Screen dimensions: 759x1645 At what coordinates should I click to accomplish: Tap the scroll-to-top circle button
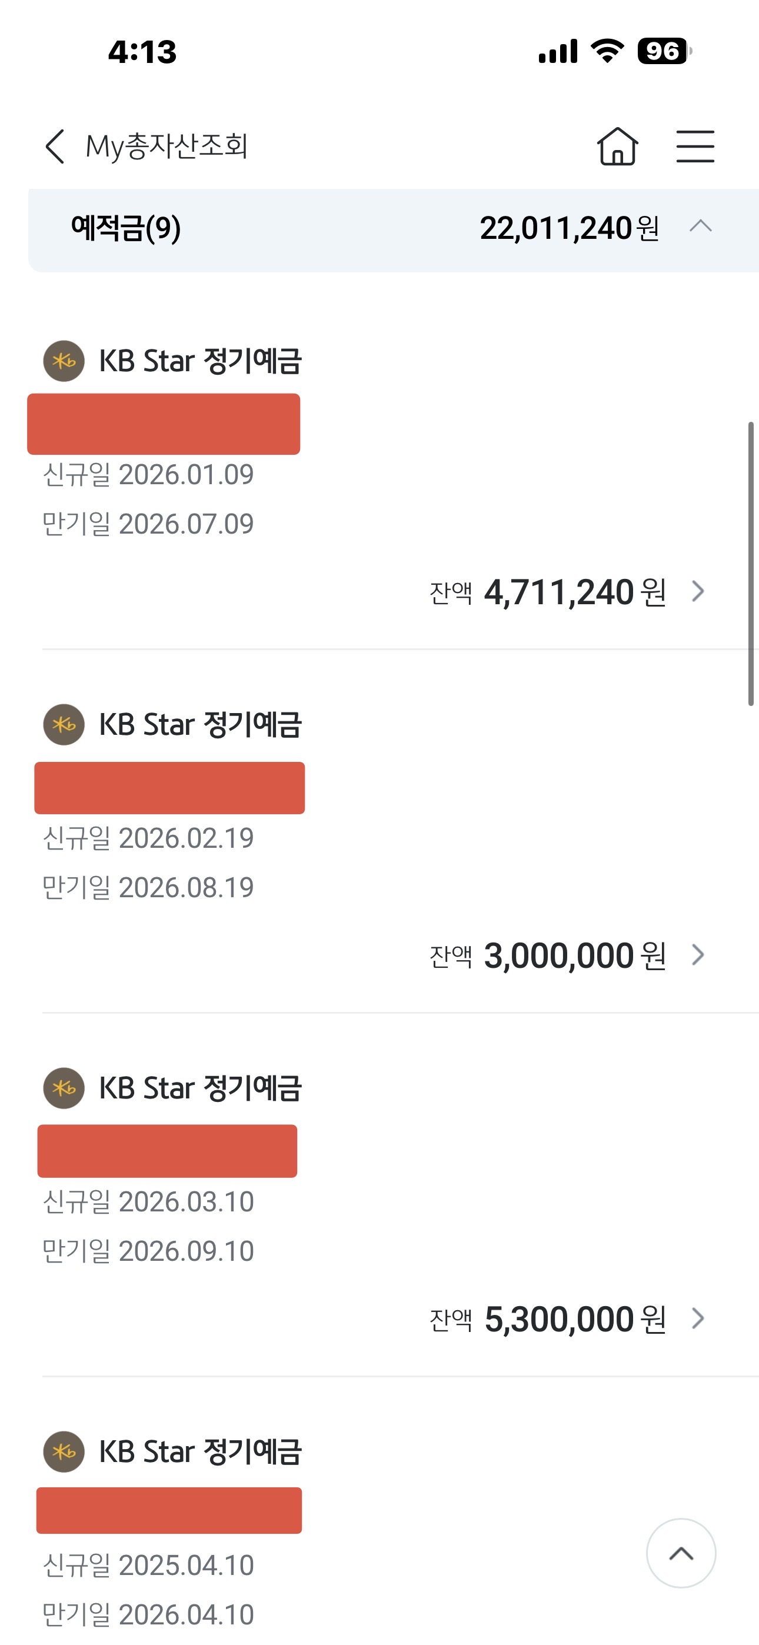point(680,1553)
